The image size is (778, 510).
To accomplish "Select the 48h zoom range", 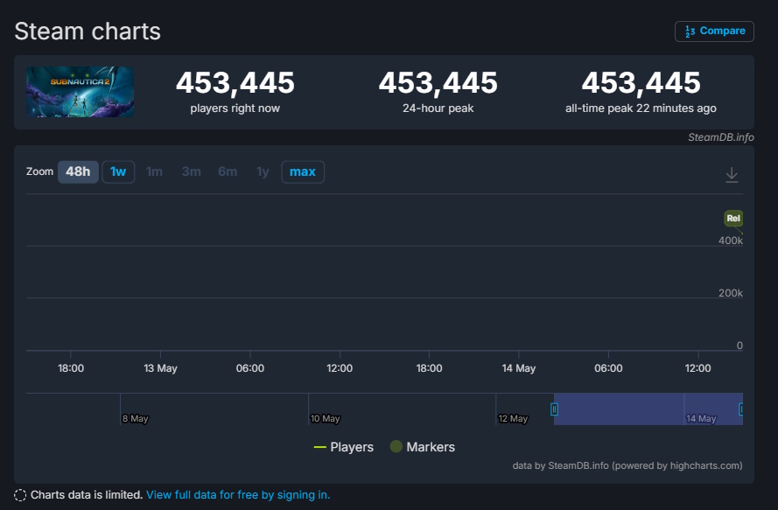I will coord(78,171).
